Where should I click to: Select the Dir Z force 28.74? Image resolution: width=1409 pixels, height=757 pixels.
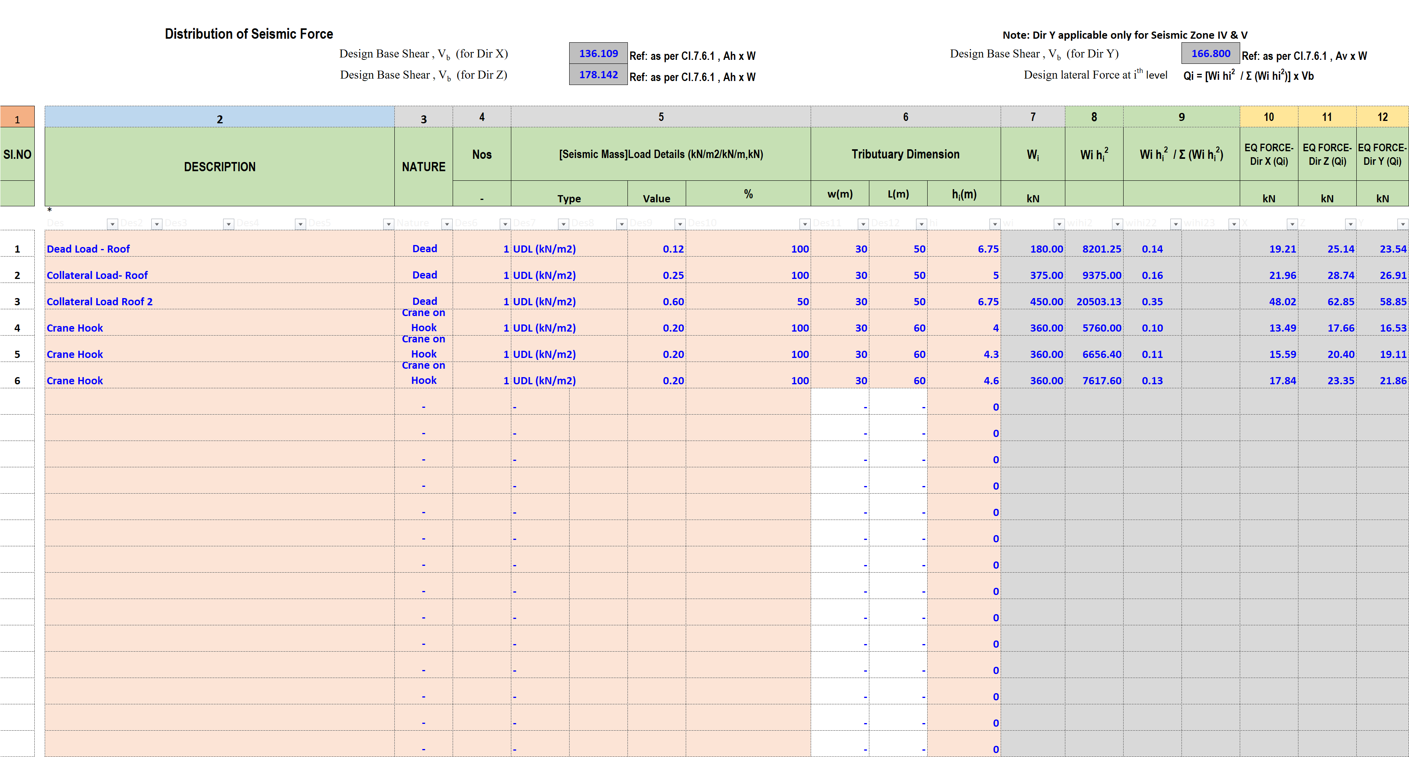point(1328,270)
